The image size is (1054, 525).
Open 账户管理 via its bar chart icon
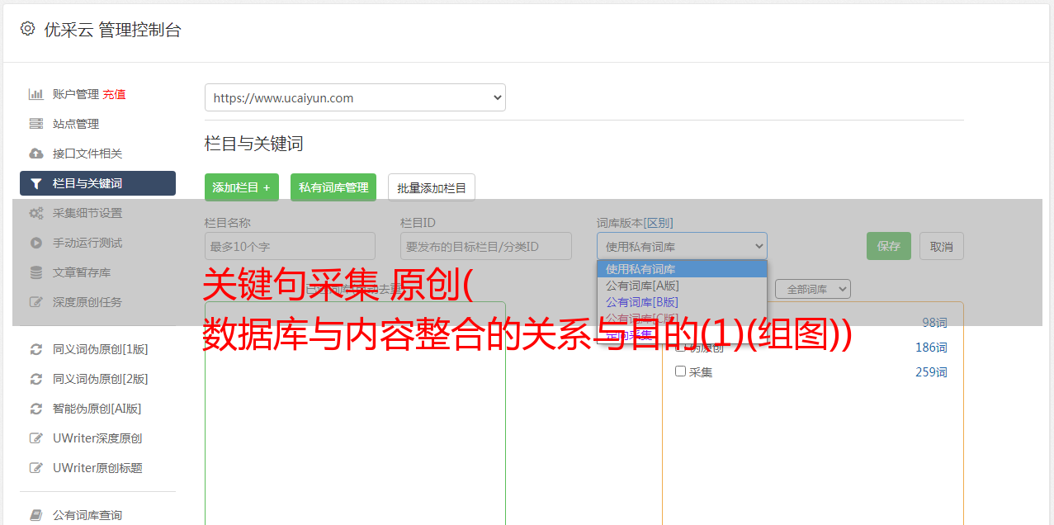[x=35, y=94]
